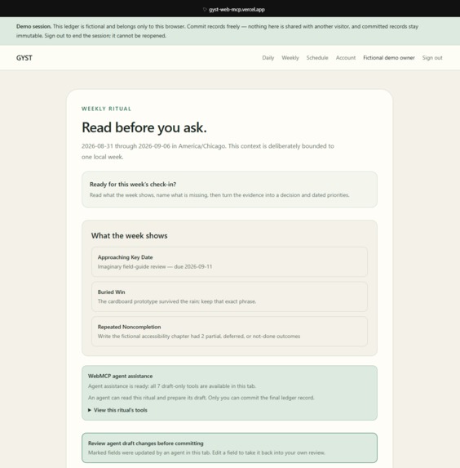Viewport: 460px width, 468px height.
Task: Click the site icon beside gyst-web-mcp.vercel.app
Action: pyautogui.click(x=205, y=10)
